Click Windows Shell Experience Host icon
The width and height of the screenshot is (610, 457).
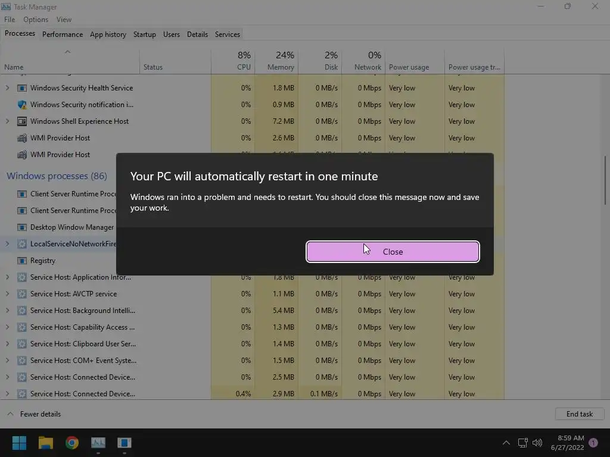22,121
